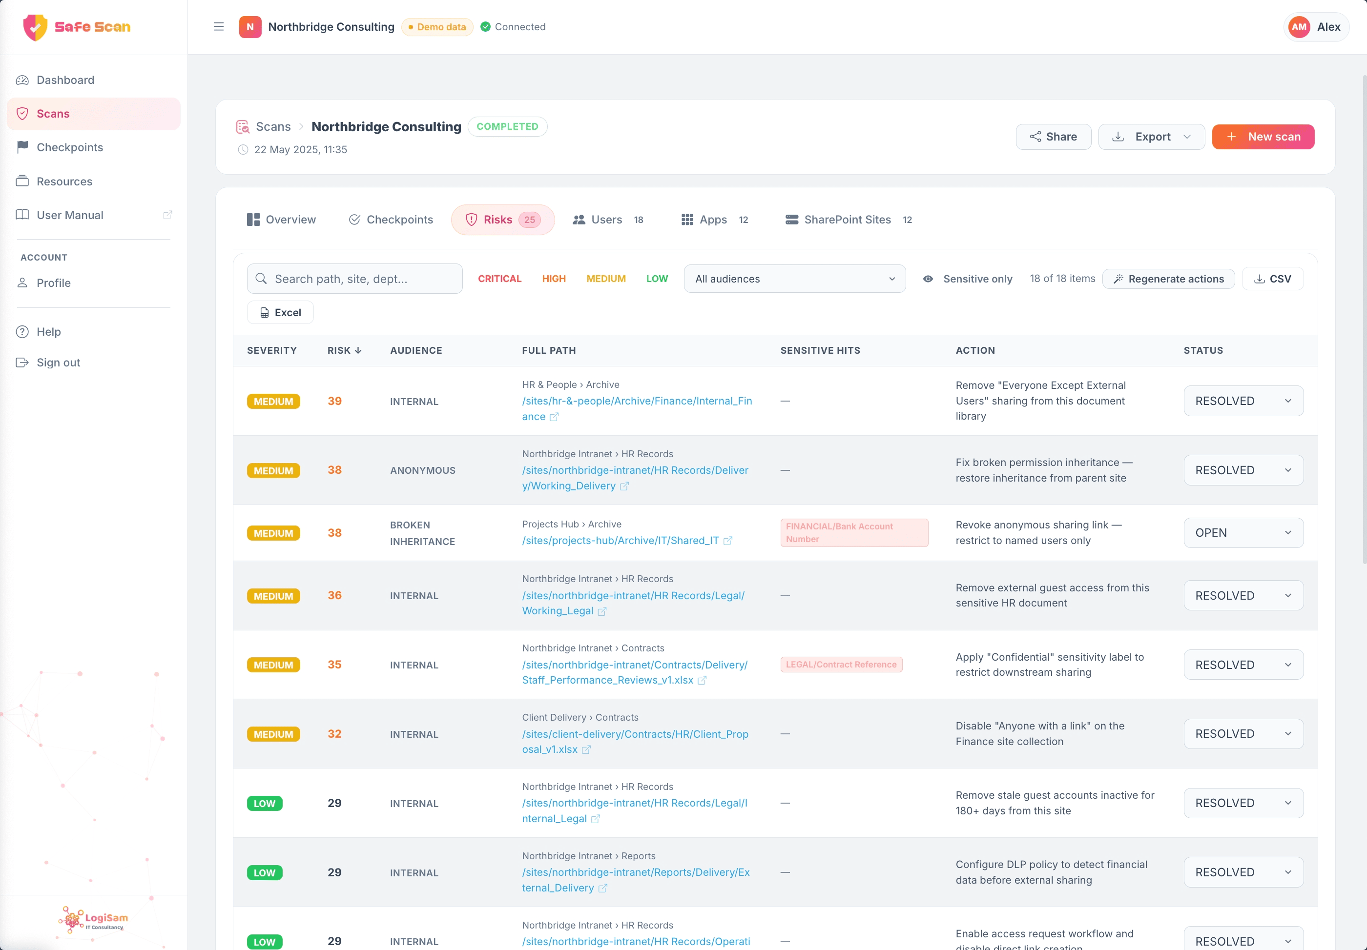Image resolution: width=1367 pixels, height=950 pixels.
Task: Open the Client_Proposal_v1.xlsx path link
Action: coord(635,742)
